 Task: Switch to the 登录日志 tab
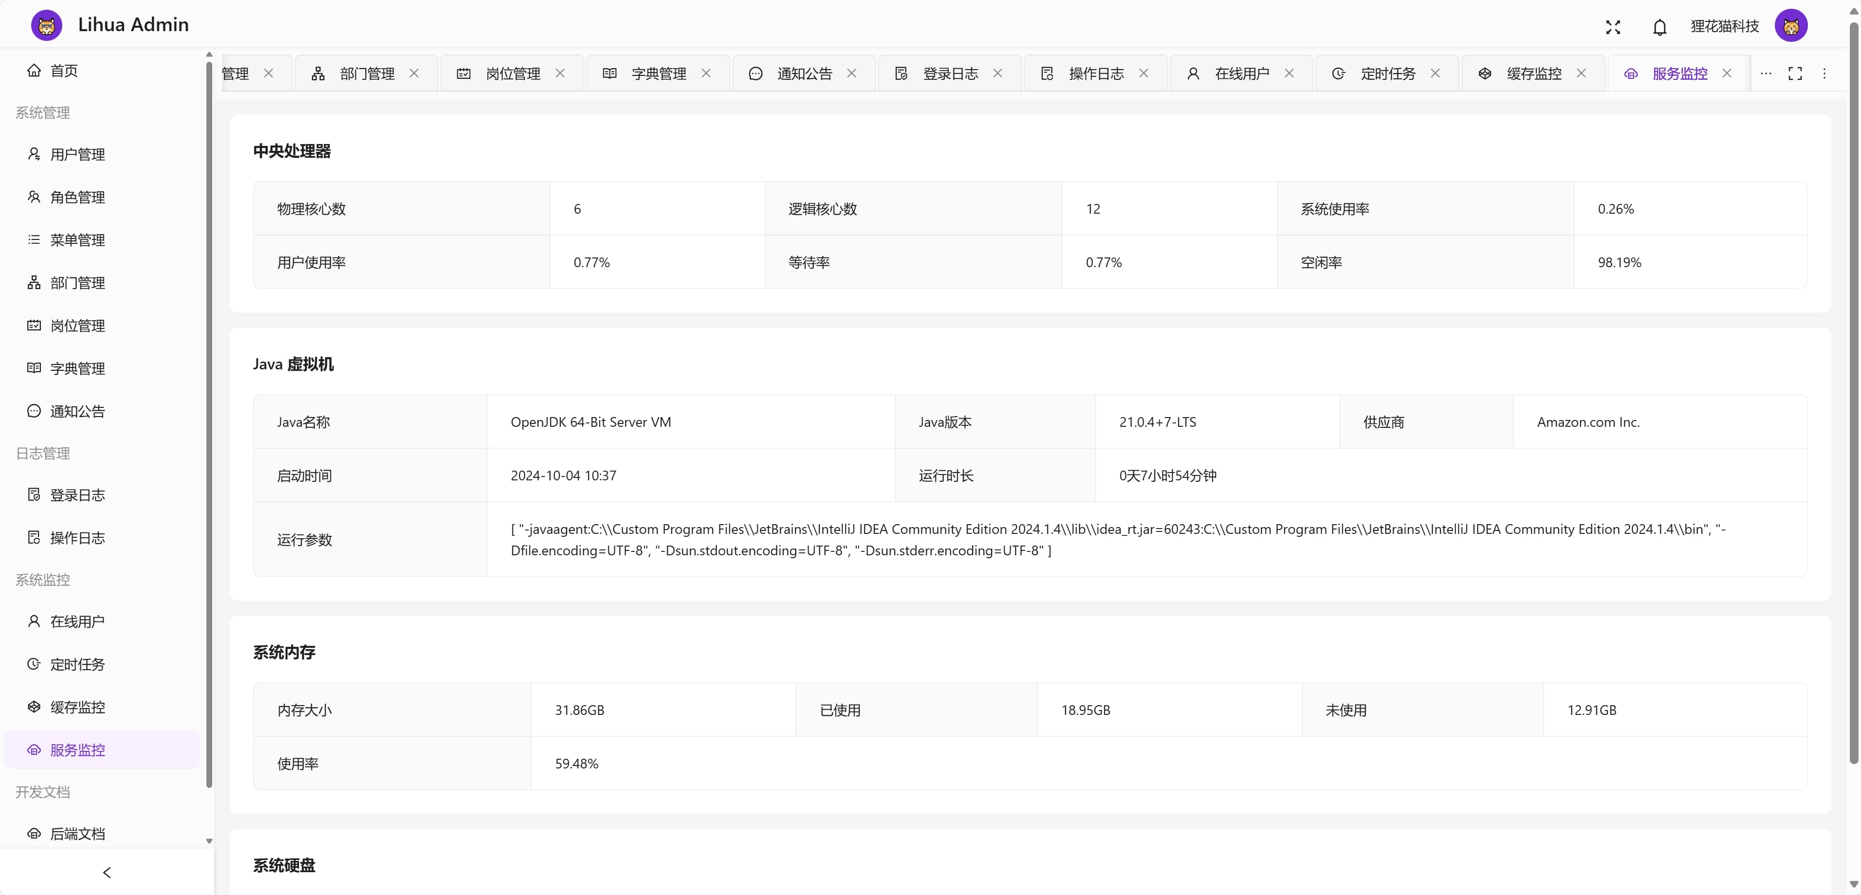[x=951, y=73]
